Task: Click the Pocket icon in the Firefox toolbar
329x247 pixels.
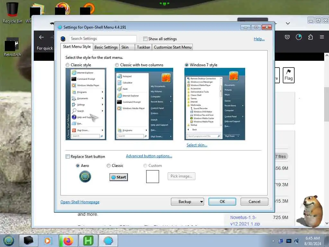Action: pos(287,37)
